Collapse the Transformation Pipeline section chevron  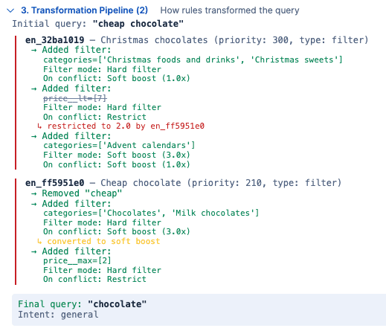[10, 10]
